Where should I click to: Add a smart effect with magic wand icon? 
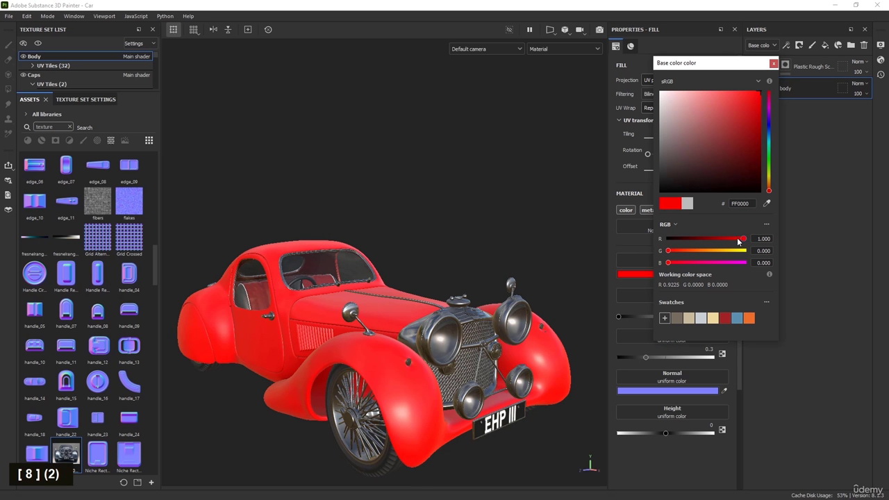click(x=786, y=45)
